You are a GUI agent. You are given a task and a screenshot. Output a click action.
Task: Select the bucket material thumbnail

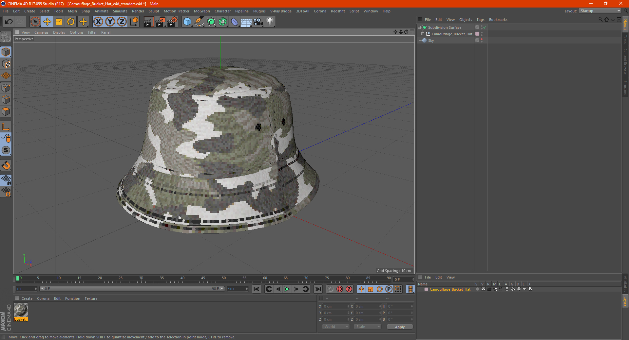[21, 310]
